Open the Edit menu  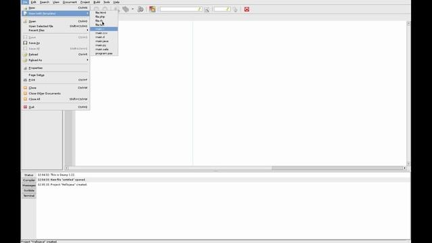(34, 2)
